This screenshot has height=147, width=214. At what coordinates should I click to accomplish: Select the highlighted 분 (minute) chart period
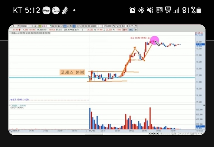(x=67, y=26)
